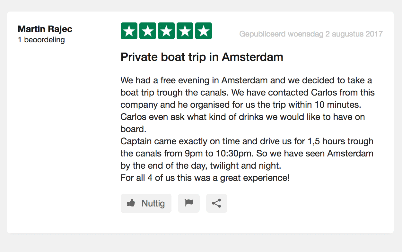Open reviewer Martin Rajec's profile
Image resolution: width=402 pixels, height=252 pixels.
pos(45,29)
